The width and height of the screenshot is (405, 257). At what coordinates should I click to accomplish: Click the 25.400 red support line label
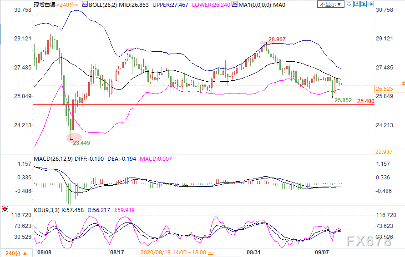point(365,101)
